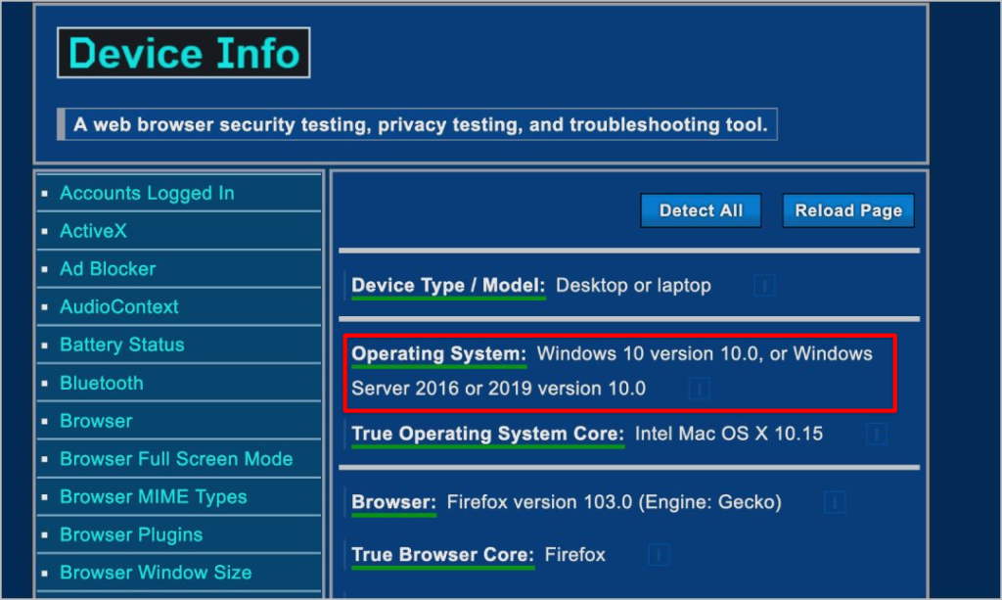This screenshot has height=600, width=1002.
Task: Click the 'Windows 10 version 10.0' value text
Action: tap(648, 354)
